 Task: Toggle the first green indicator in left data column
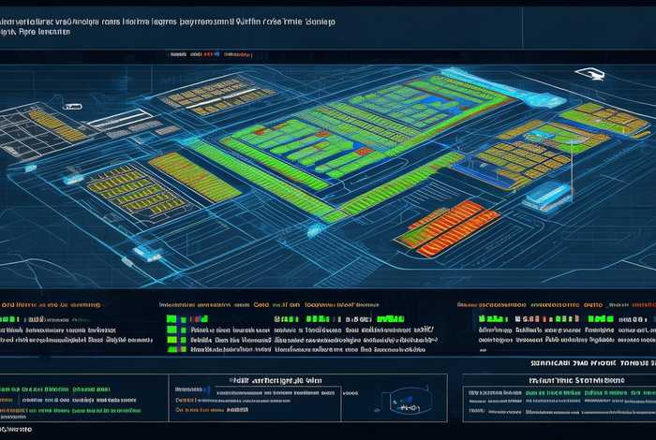10,319
